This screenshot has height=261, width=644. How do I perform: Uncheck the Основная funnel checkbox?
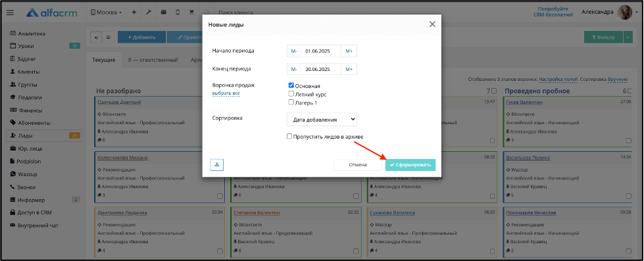pyautogui.click(x=291, y=85)
